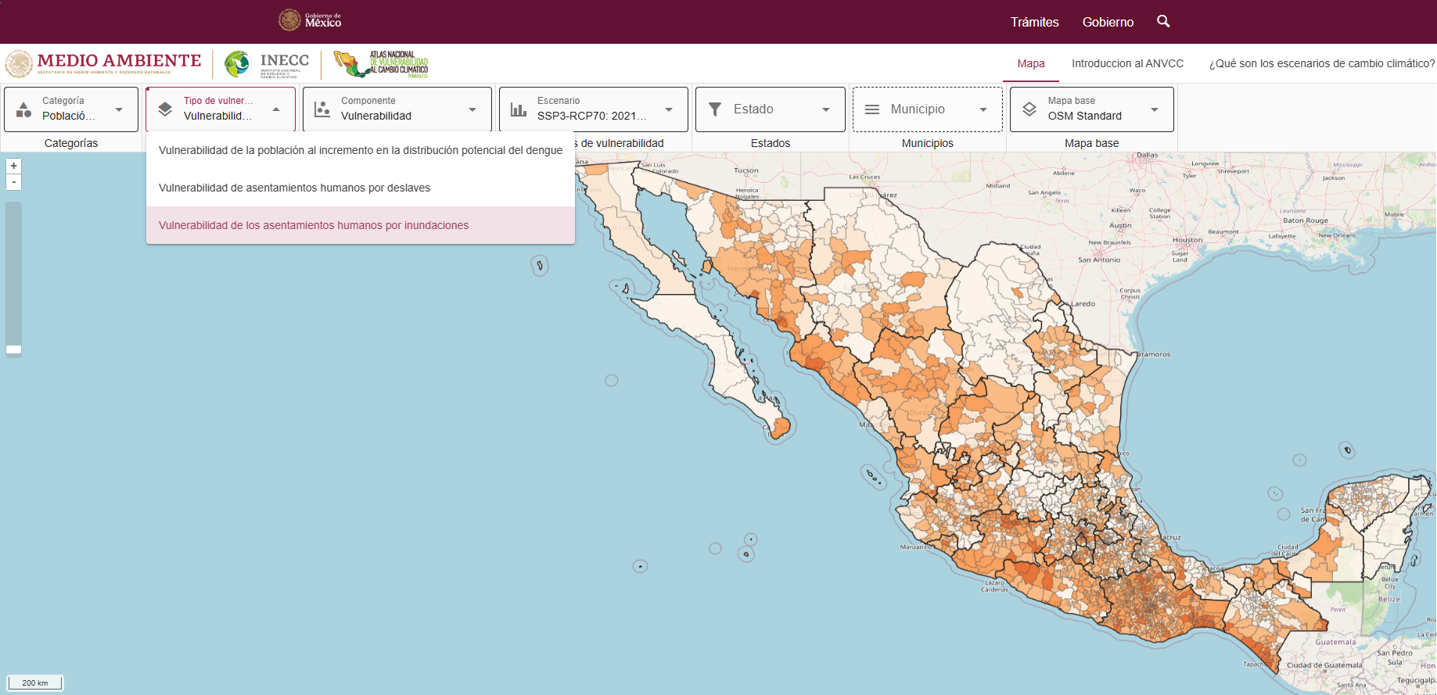Click the Mapa base layers icon
The image size is (1437, 695).
pos(1029,109)
